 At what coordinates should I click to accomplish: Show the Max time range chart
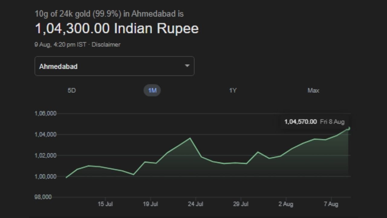pyautogui.click(x=313, y=91)
